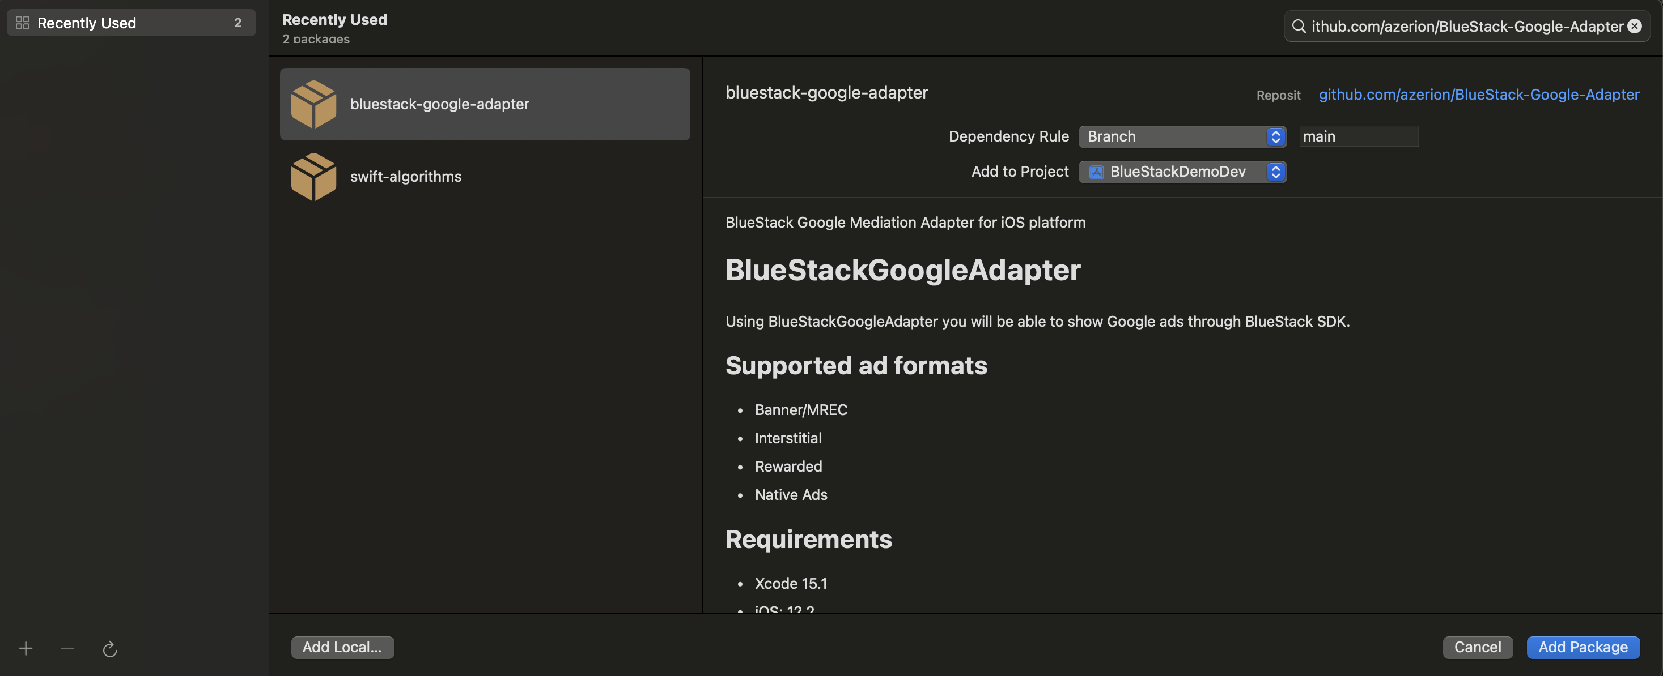Viewport: 1663px width, 676px height.
Task: Click the Rewarded list item
Action: point(788,467)
